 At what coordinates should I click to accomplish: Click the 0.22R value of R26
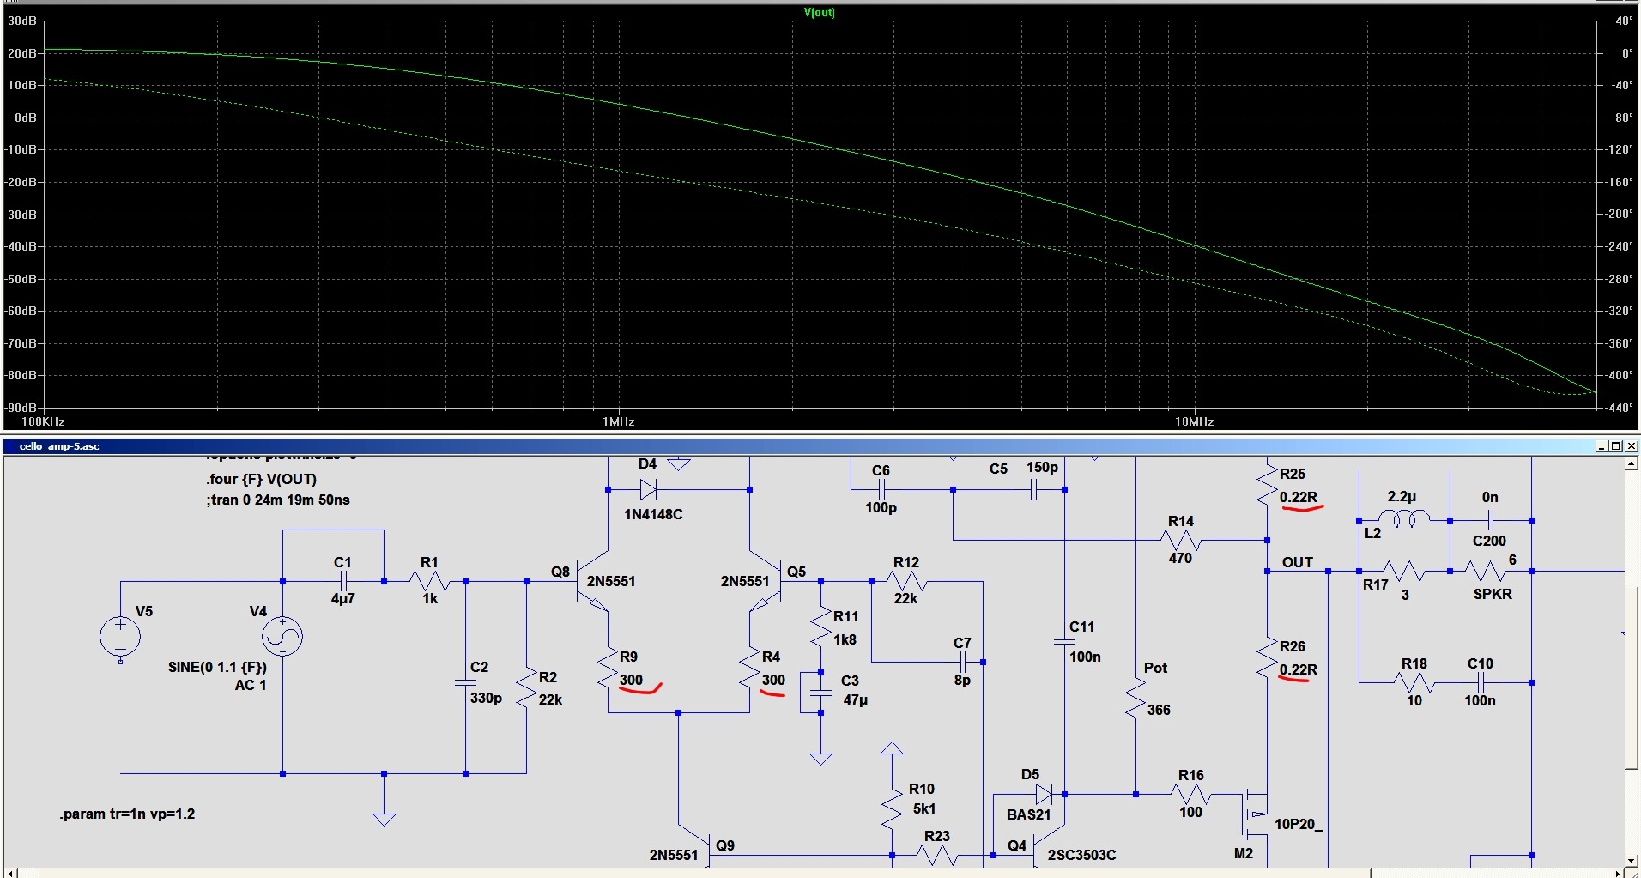[1298, 669]
